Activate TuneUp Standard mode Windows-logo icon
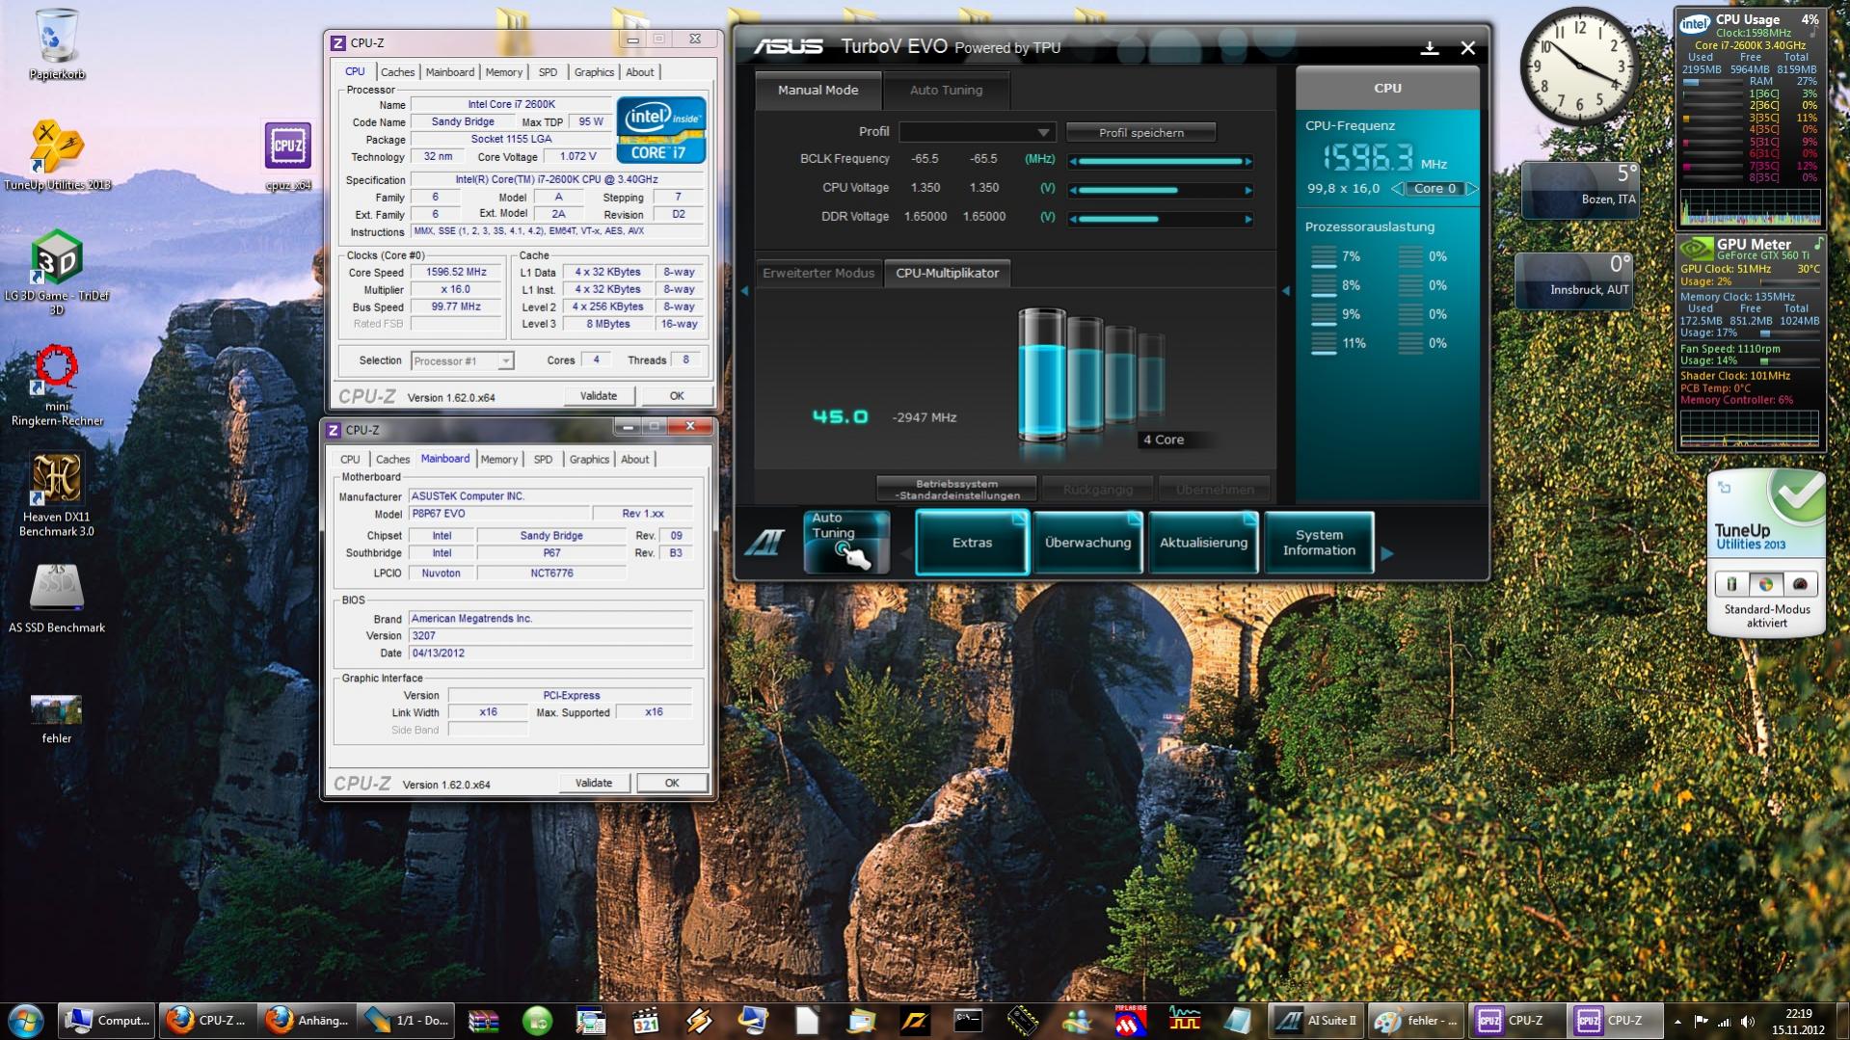 tap(1766, 584)
